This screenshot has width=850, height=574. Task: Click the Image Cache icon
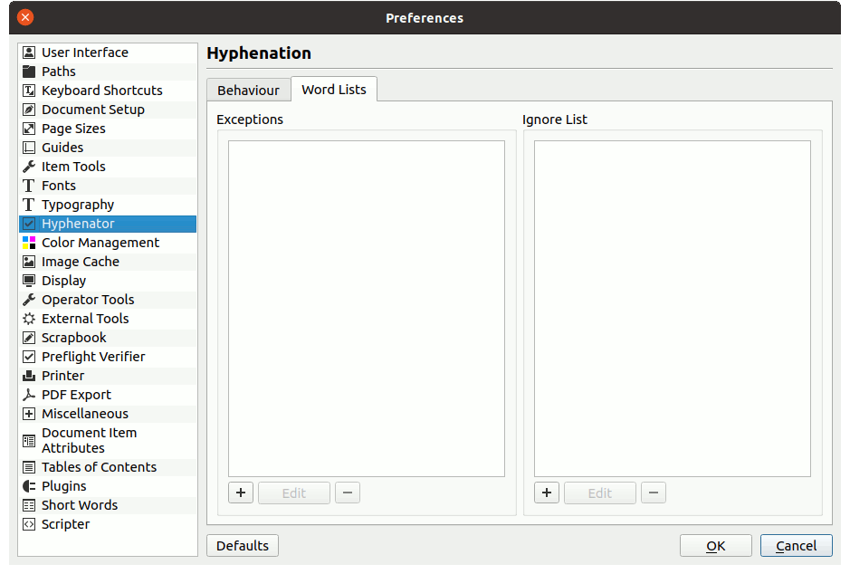click(x=29, y=262)
